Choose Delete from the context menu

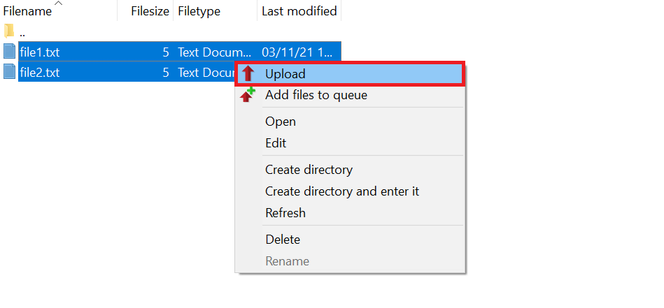pos(283,240)
